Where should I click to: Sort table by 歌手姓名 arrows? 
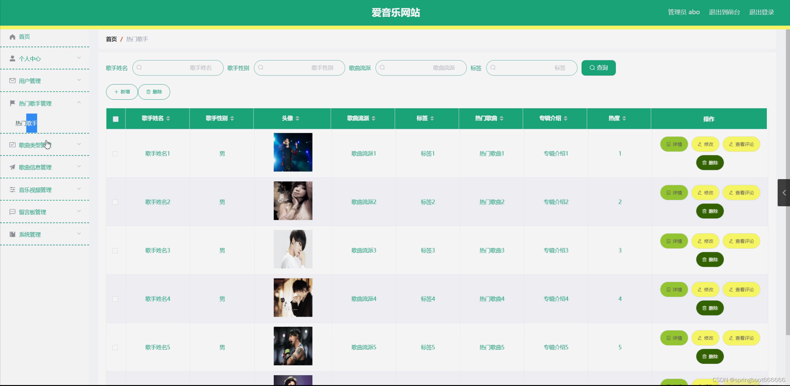click(x=168, y=118)
